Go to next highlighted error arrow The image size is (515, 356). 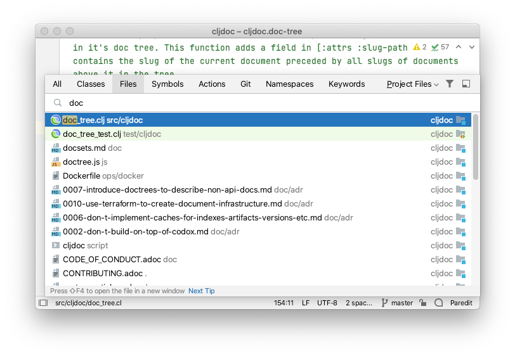(x=472, y=48)
